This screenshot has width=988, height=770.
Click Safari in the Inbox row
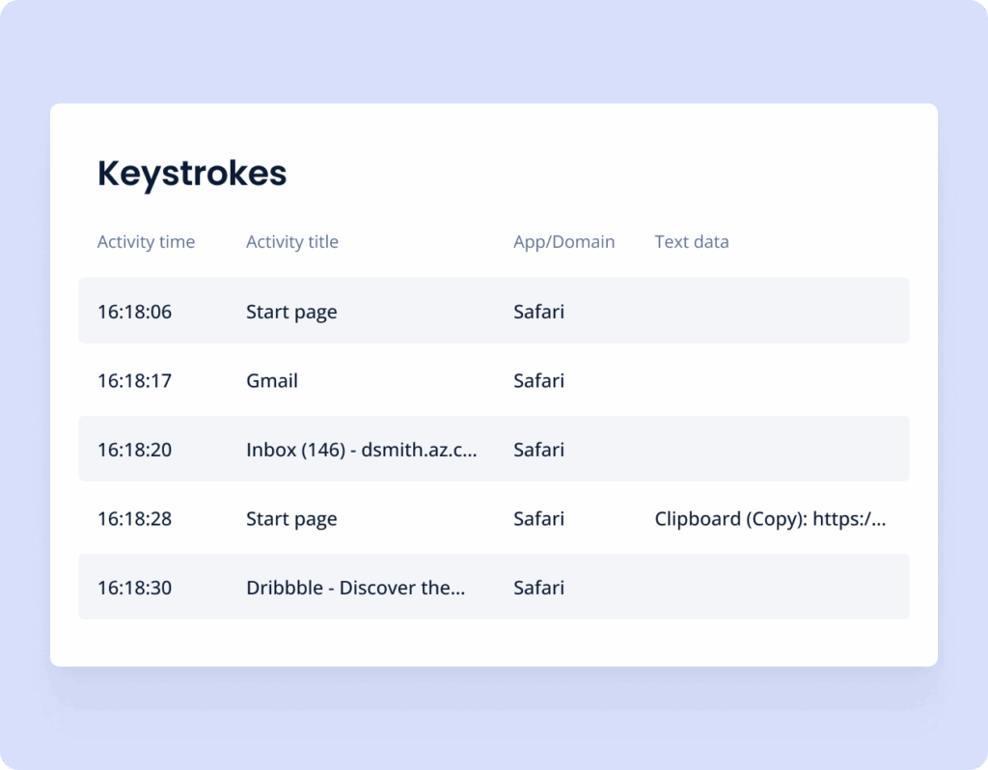click(x=538, y=450)
